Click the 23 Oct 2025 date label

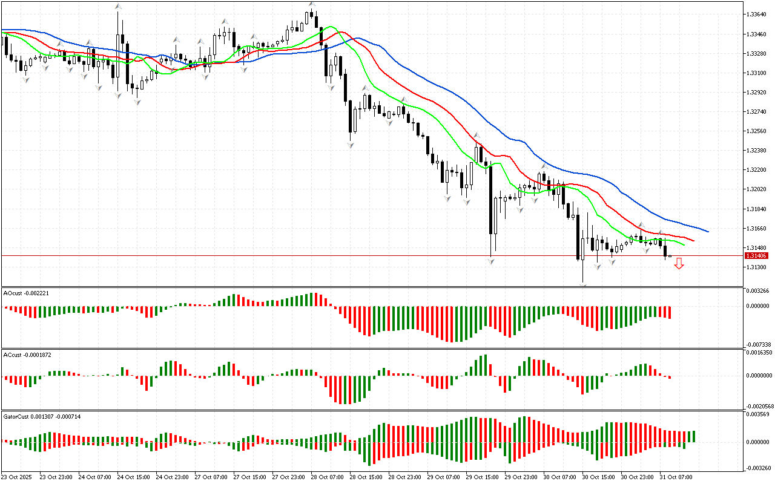[18, 477]
